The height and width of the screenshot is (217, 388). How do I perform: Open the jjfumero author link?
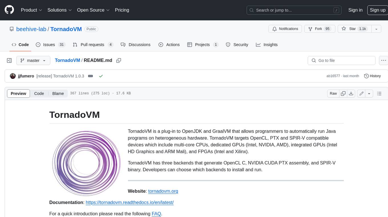[x=26, y=76]
